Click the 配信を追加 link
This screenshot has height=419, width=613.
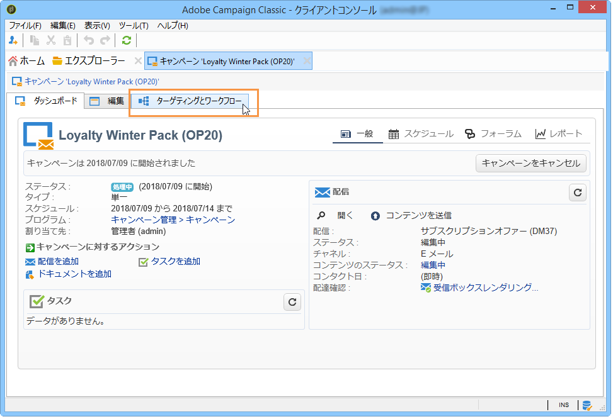click(x=58, y=262)
